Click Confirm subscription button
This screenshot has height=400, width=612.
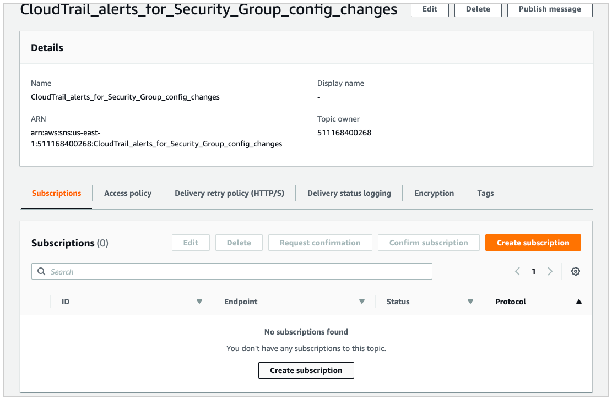pos(429,243)
